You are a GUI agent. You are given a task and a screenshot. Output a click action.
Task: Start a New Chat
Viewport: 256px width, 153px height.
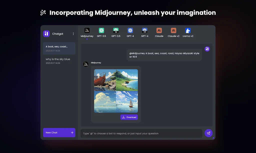pyautogui.click(x=59, y=133)
